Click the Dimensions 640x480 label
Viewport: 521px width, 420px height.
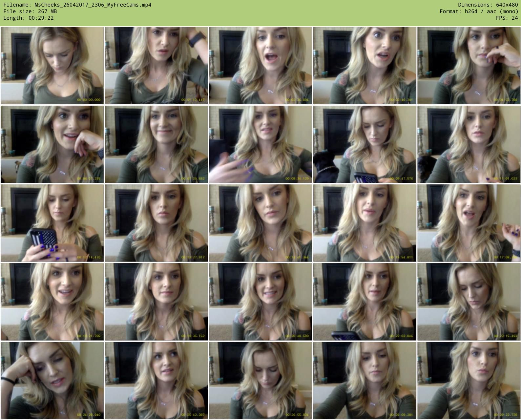(x=488, y=5)
